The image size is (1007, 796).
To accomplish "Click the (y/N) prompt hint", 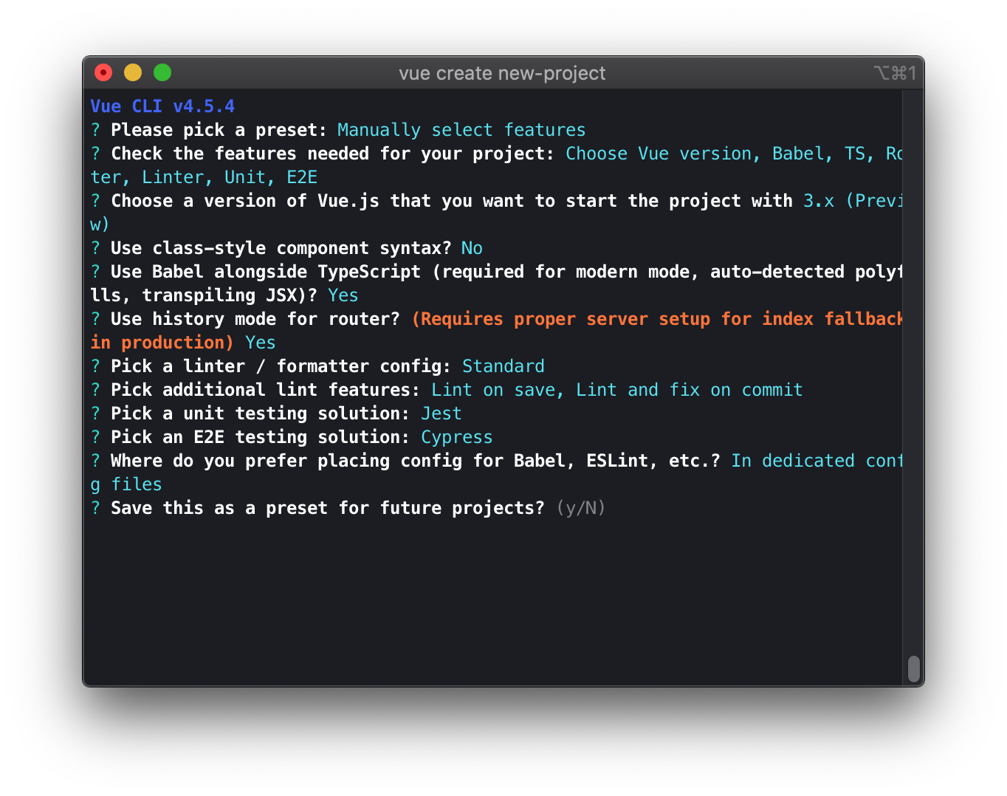I will pos(581,508).
